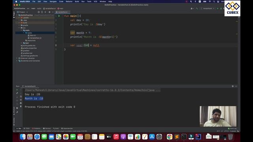Viewport: 253px width, 142px height.
Task: Open gradle.properties file
Action: [28, 48]
